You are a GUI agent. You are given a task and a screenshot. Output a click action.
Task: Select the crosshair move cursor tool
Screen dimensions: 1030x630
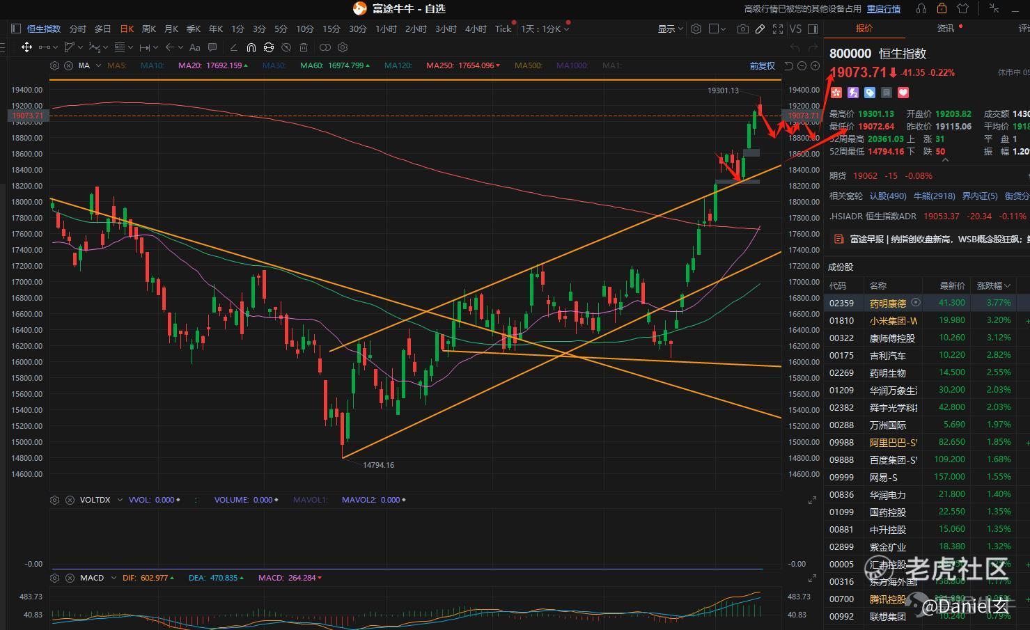[x=26, y=47]
